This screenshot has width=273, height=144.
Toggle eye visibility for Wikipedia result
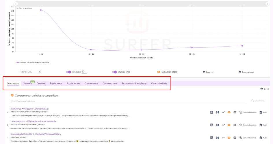tap(229, 125)
